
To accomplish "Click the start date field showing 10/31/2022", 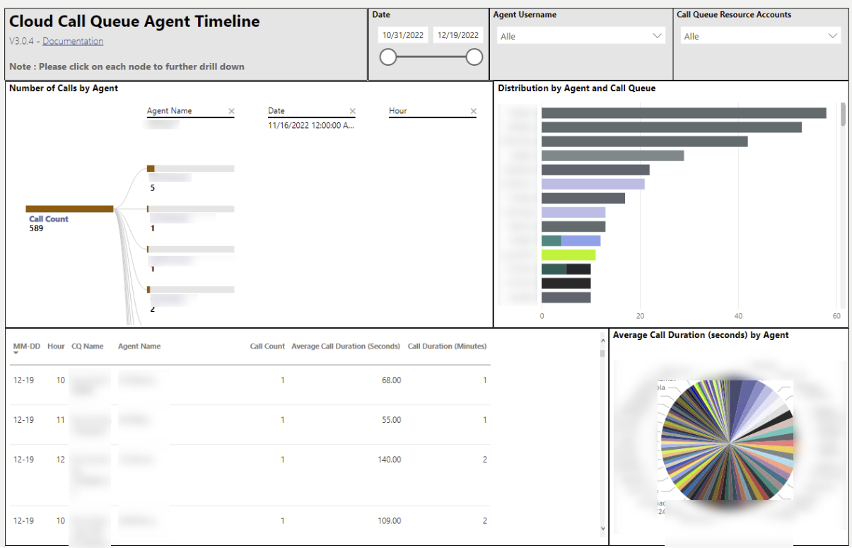I will [403, 34].
